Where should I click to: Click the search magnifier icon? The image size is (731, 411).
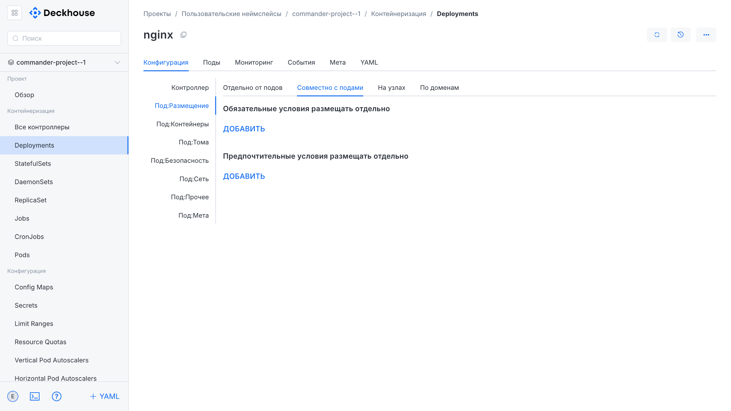click(x=15, y=38)
